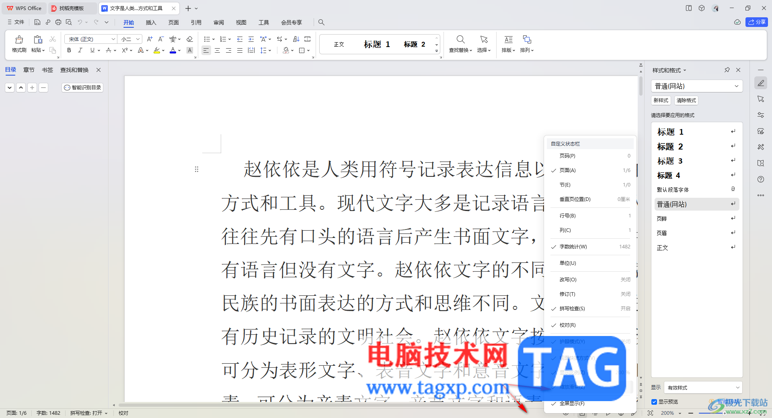The image size is (772, 418).
Task: Toggle Proofread(R) option in menu
Action: (590, 325)
